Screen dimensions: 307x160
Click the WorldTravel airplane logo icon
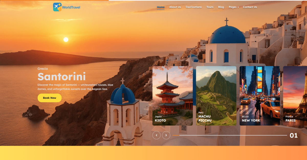pos(57,7)
